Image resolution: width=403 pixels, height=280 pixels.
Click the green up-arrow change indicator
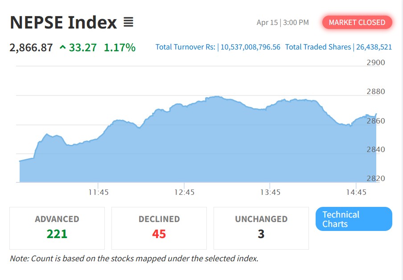pyautogui.click(x=63, y=47)
